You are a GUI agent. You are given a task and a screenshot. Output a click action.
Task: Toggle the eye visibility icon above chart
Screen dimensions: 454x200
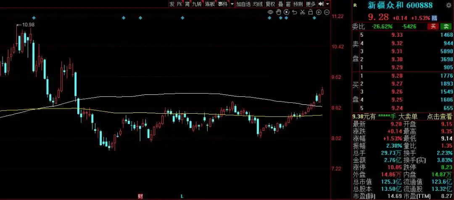point(271,13)
